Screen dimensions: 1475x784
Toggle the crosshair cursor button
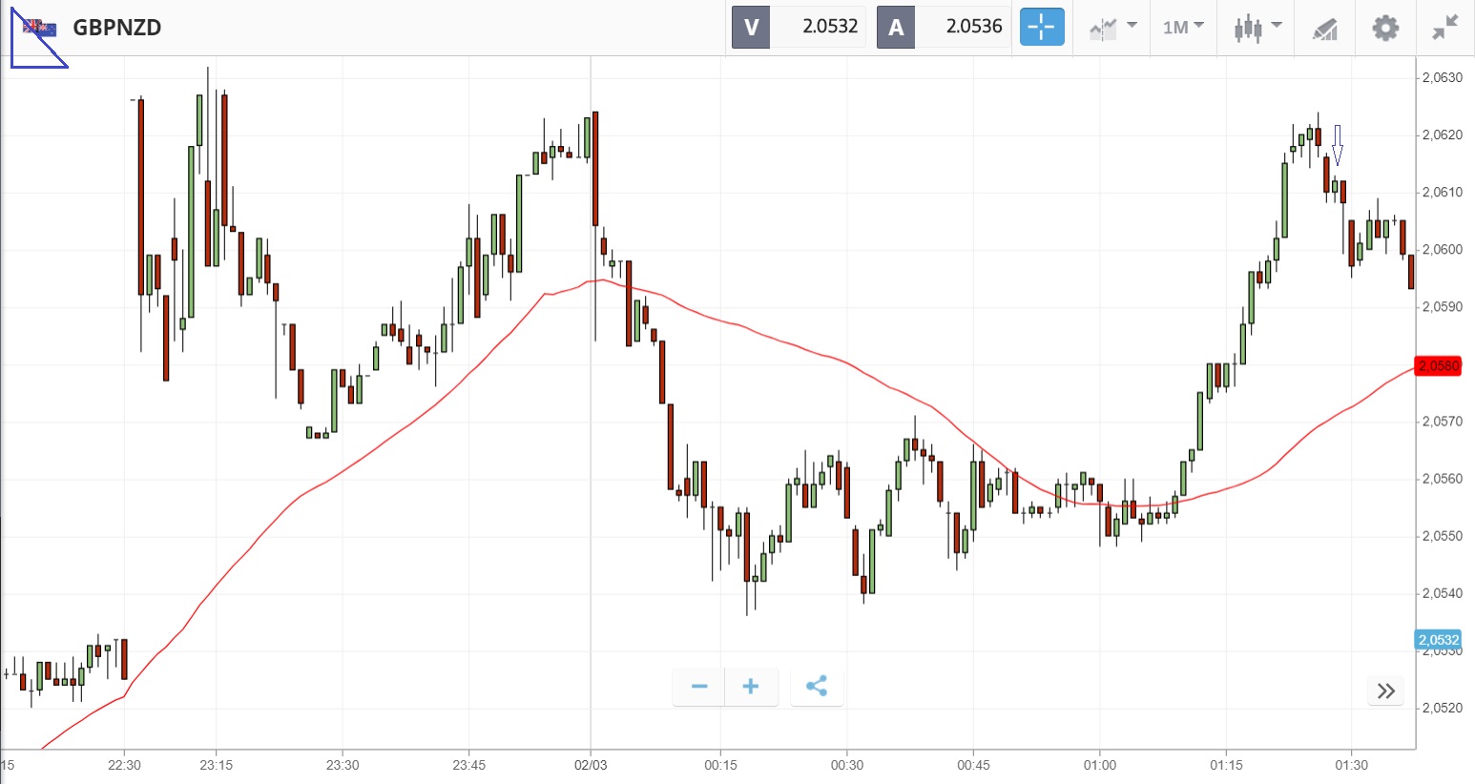(x=1041, y=27)
